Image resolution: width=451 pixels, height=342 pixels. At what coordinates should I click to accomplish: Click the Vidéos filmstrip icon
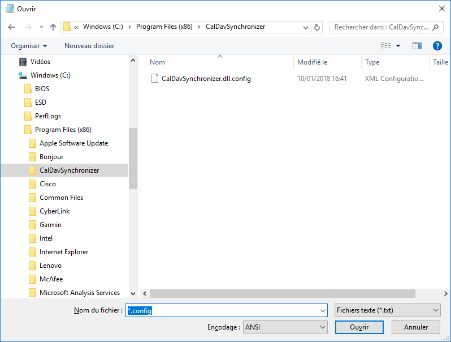coord(23,62)
